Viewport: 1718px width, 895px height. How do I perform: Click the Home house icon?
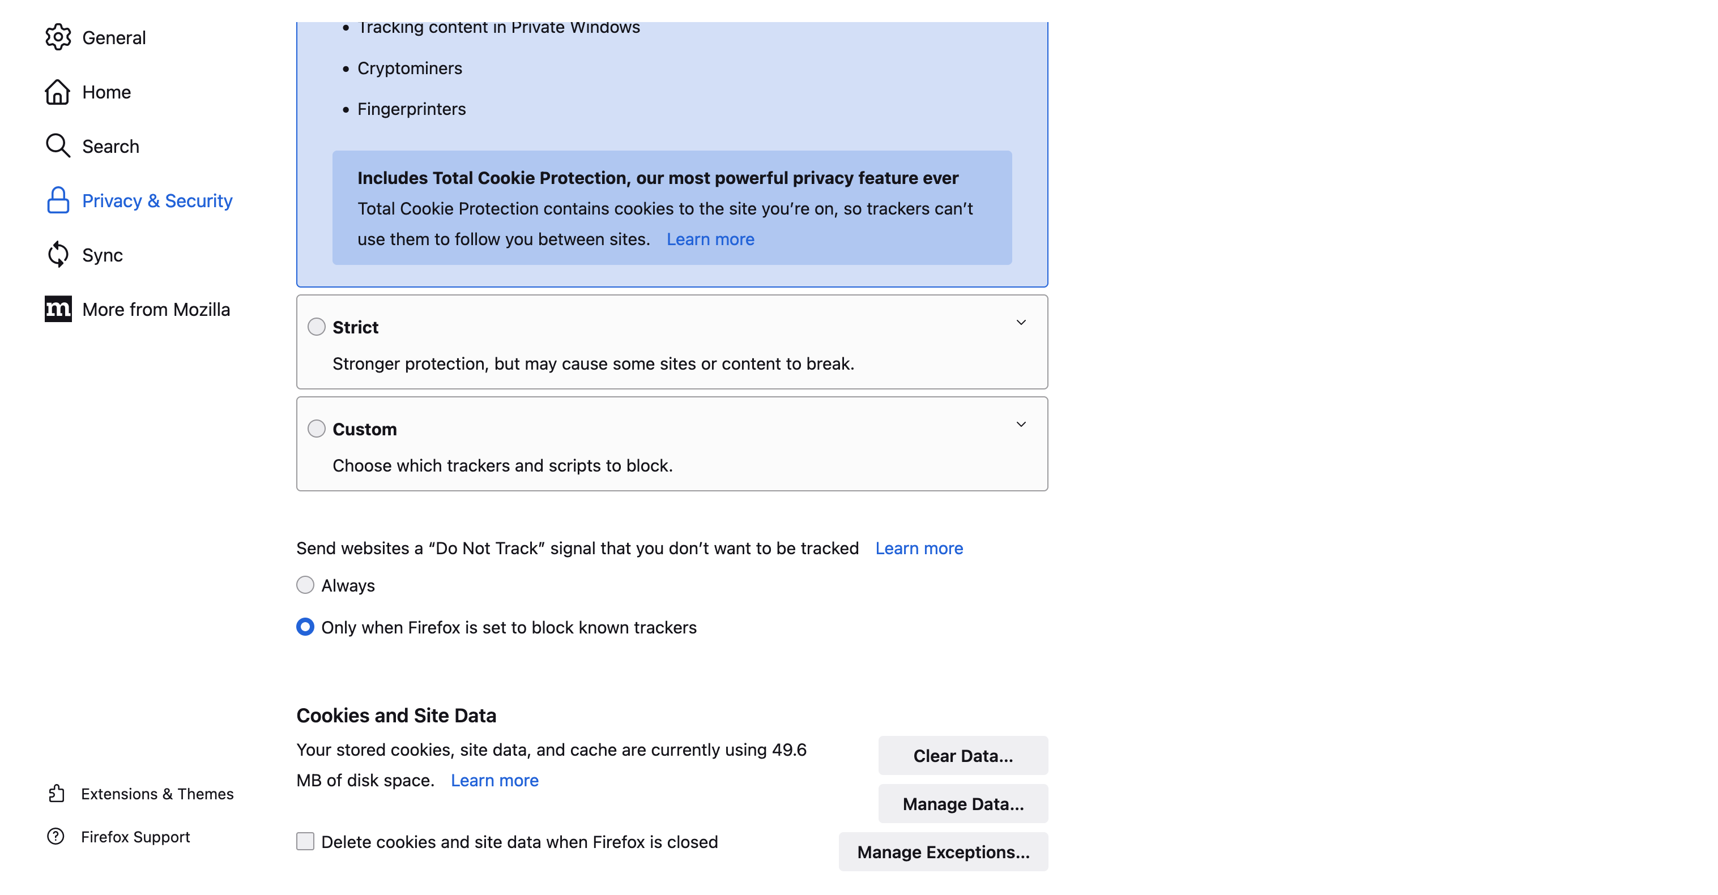click(x=58, y=92)
